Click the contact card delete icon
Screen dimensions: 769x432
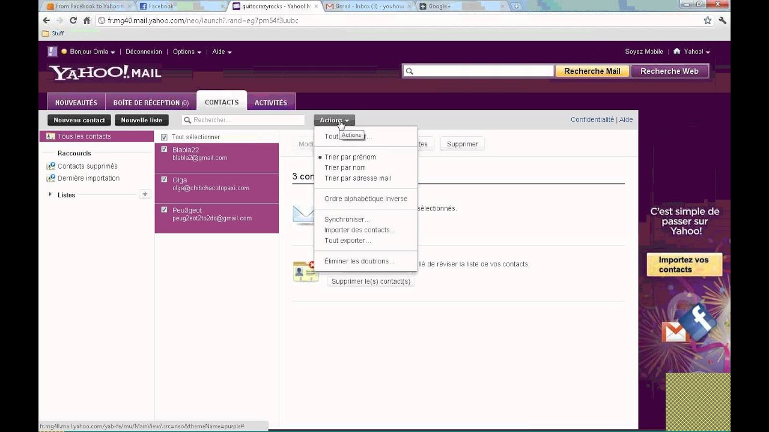306,271
